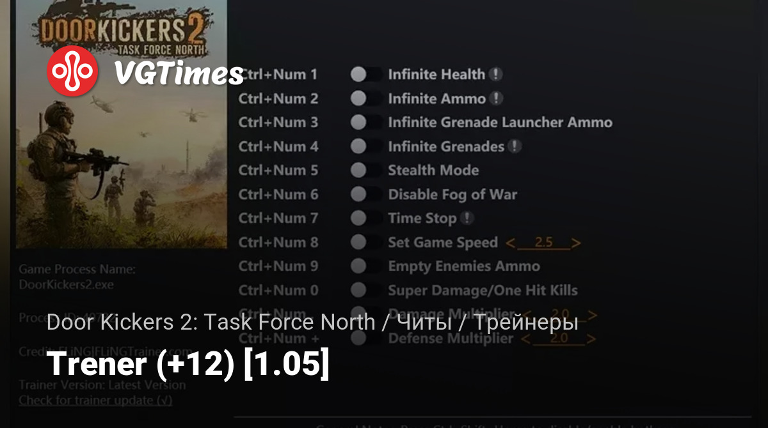Switch on Empty Enemies Ammo
Viewport: 768px width, 428px height.
click(365, 266)
